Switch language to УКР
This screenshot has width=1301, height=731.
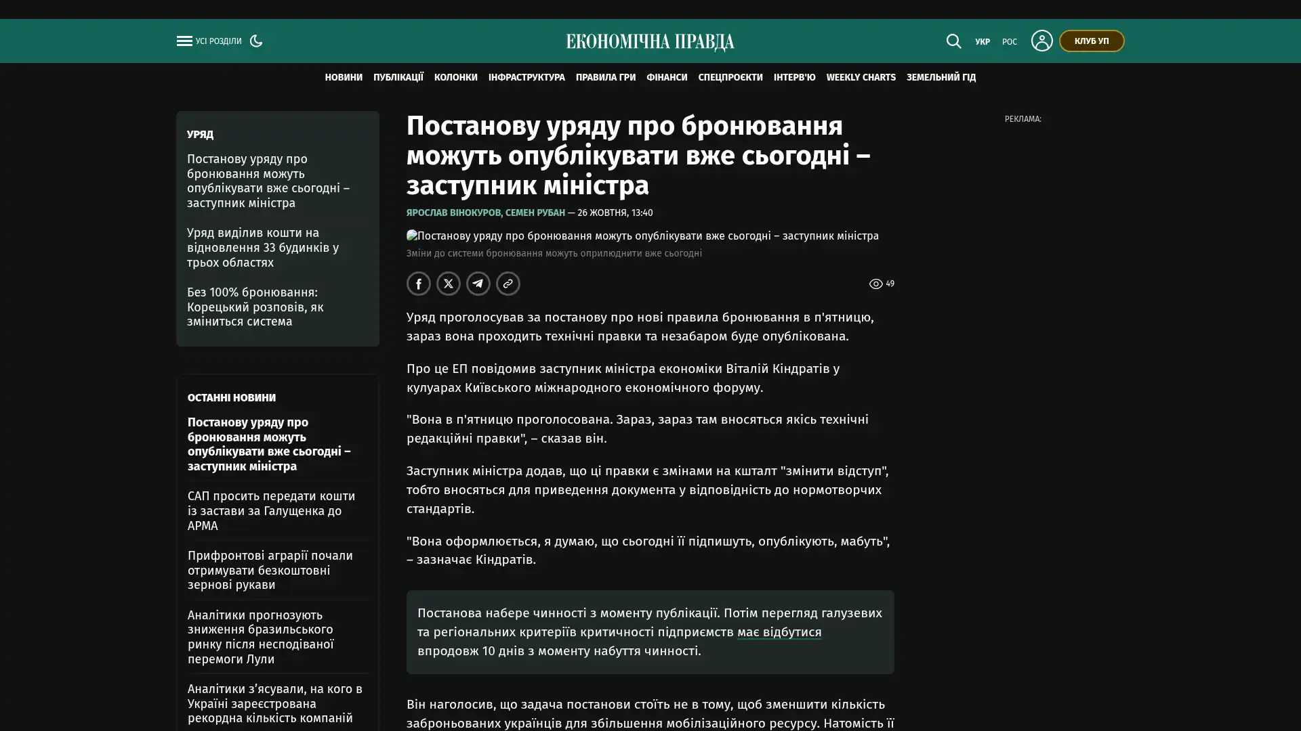pos(983,42)
